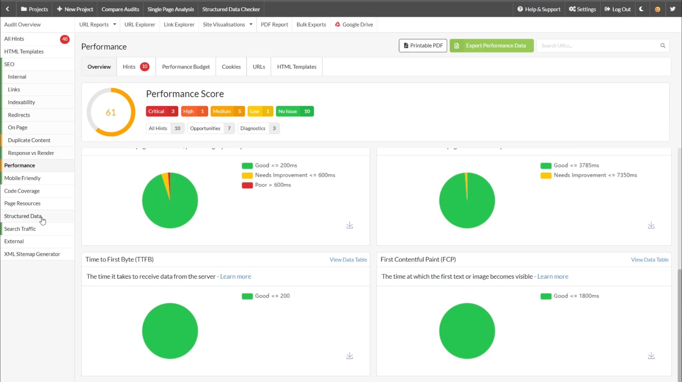The width and height of the screenshot is (682, 382).
Task: Open the Cookies tab
Action: pyautogui.click(x=231, y=66)
